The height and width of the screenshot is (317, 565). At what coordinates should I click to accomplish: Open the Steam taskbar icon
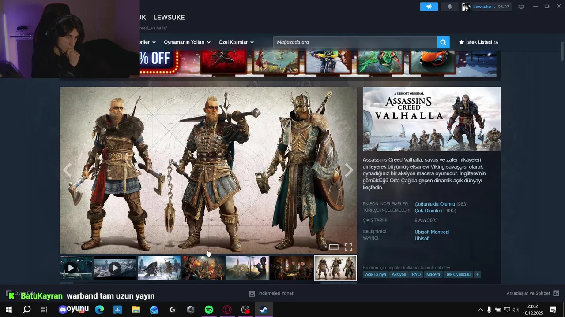click(264, 310)
